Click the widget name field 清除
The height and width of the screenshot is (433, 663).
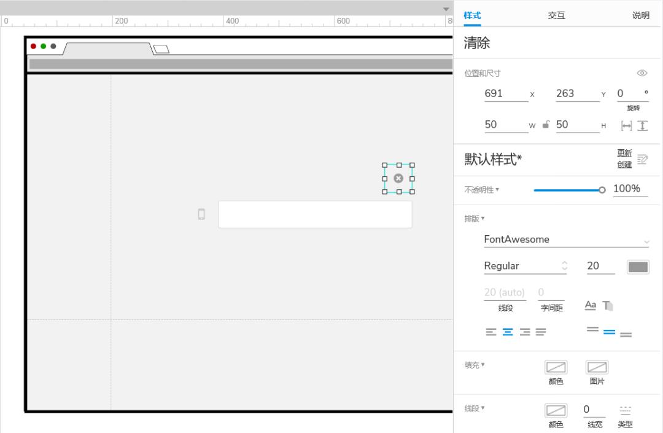pos(476,43)
